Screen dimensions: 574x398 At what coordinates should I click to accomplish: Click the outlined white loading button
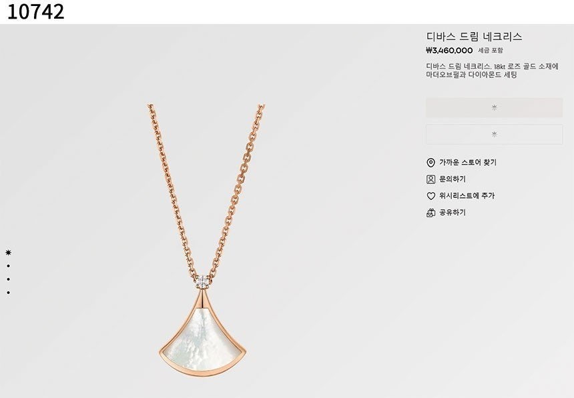pyautogui.click(x=494, y=134)
